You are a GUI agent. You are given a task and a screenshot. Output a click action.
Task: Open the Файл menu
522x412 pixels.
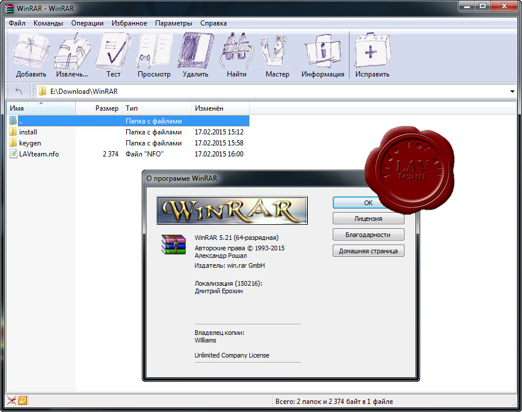(x=17, y=23)
